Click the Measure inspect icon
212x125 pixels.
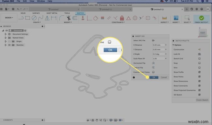[164, 18]
